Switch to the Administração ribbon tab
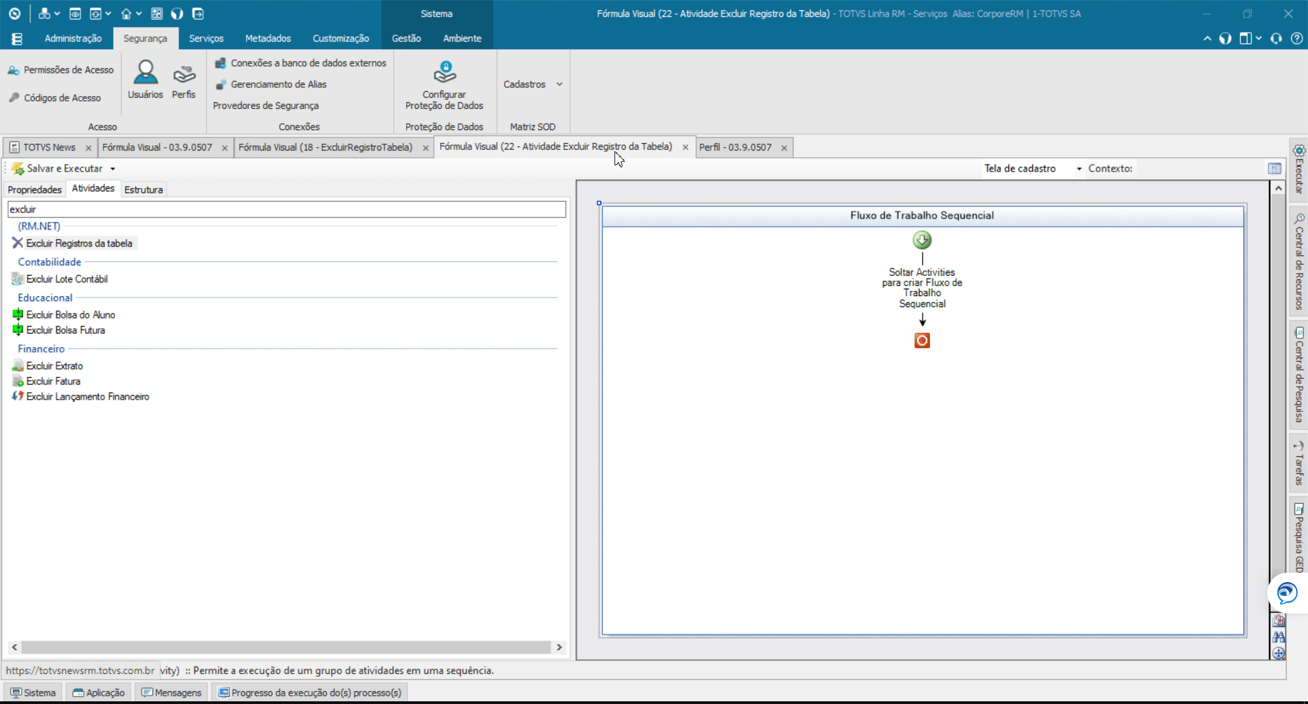The height and width of the screenshot is (704, 1308). click(73, 39)
